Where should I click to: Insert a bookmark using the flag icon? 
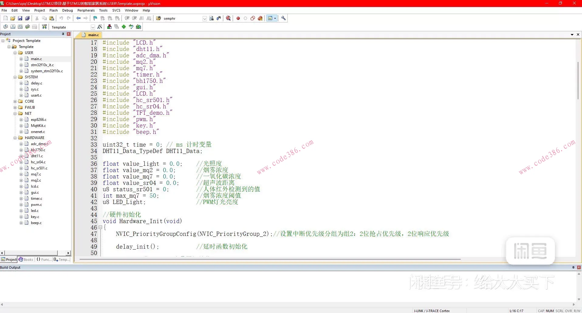tap(95, 18)
